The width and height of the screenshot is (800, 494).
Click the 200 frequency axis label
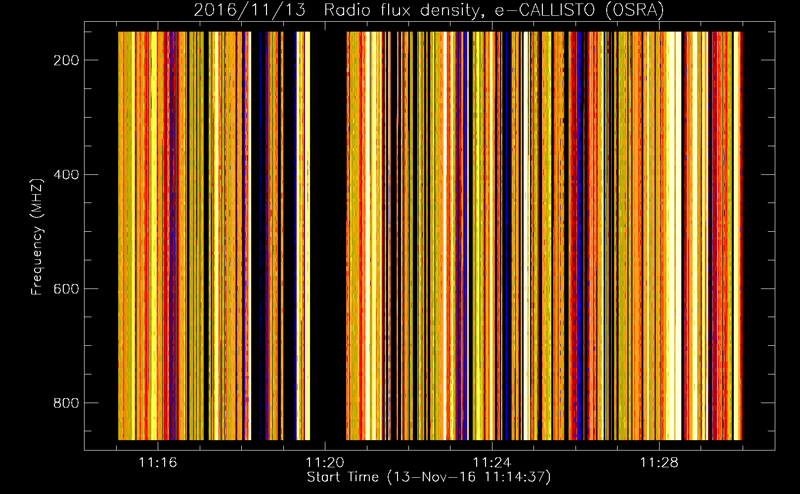pyautogui.click(x=66, y=60)
